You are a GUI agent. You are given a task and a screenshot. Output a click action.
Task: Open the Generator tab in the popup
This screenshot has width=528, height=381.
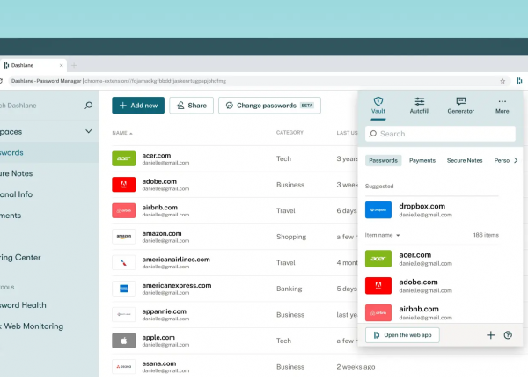coord(460,106)
